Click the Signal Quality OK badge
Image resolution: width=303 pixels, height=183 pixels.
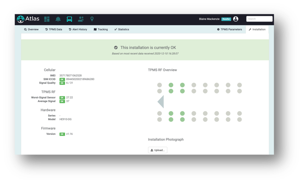click(x=62, y=83)
